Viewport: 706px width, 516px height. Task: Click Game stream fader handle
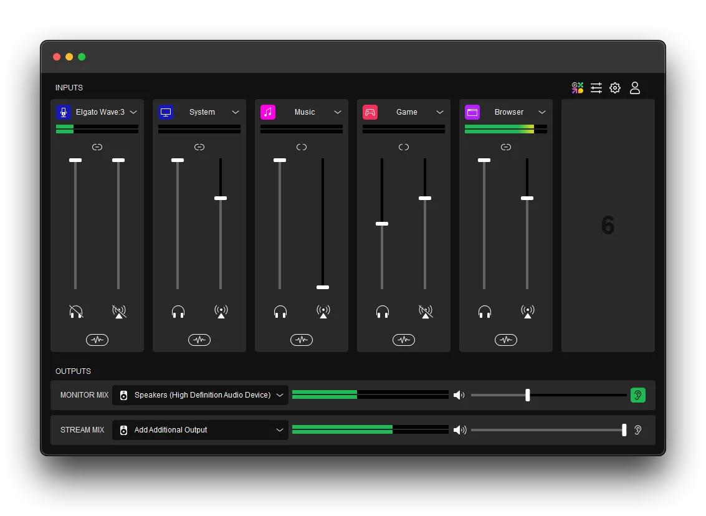tap(425, 198)
